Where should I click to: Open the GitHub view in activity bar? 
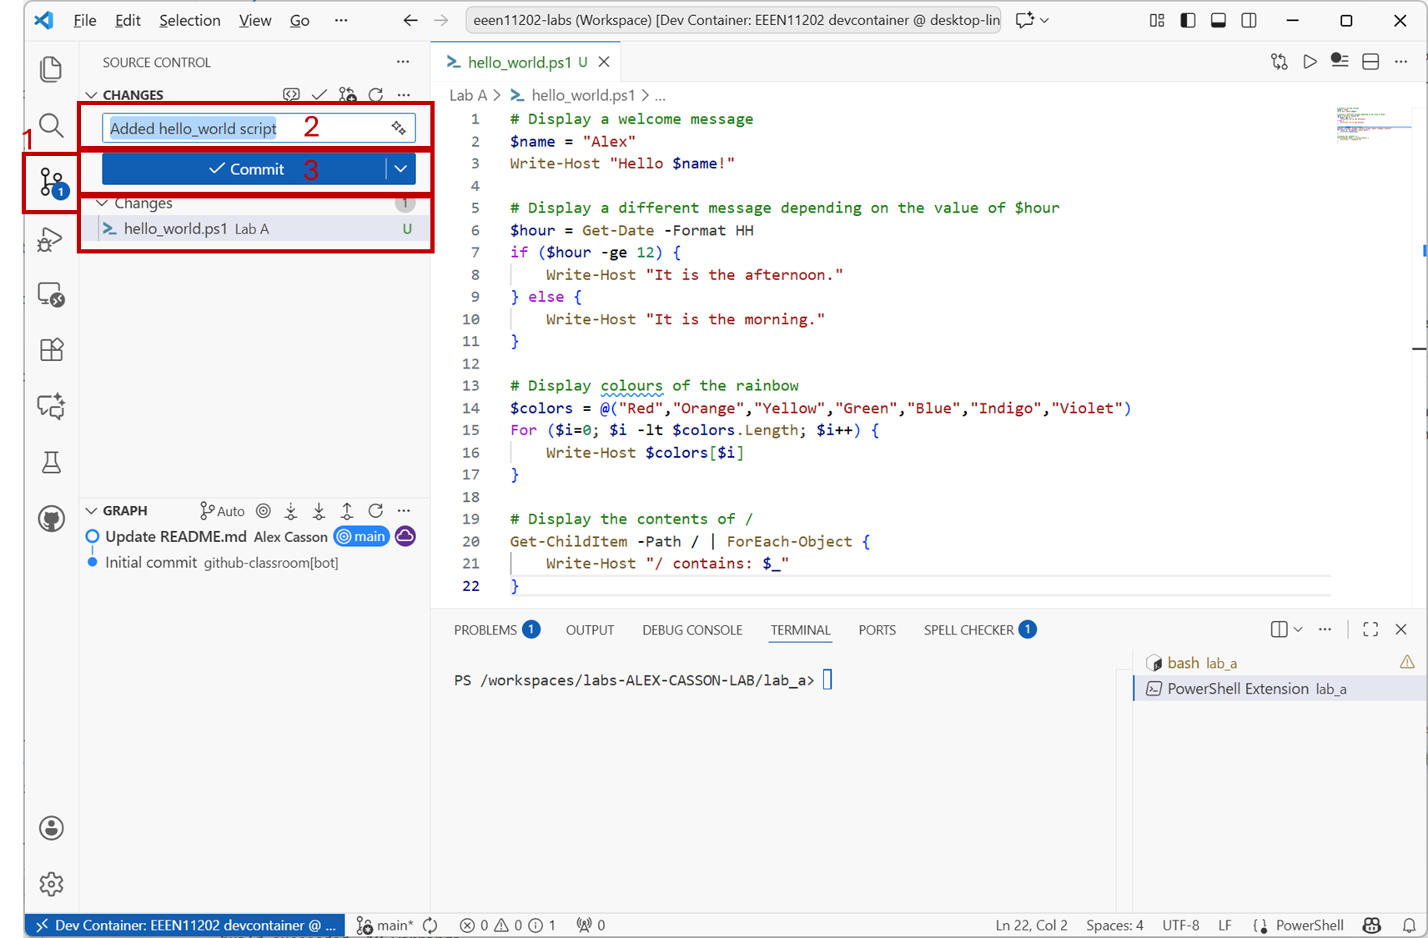(51, 519)
